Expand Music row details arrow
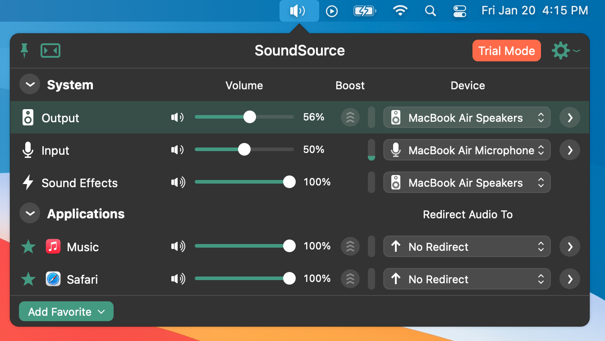The width and height of the screenshot is (605, 341). point(570,246)
